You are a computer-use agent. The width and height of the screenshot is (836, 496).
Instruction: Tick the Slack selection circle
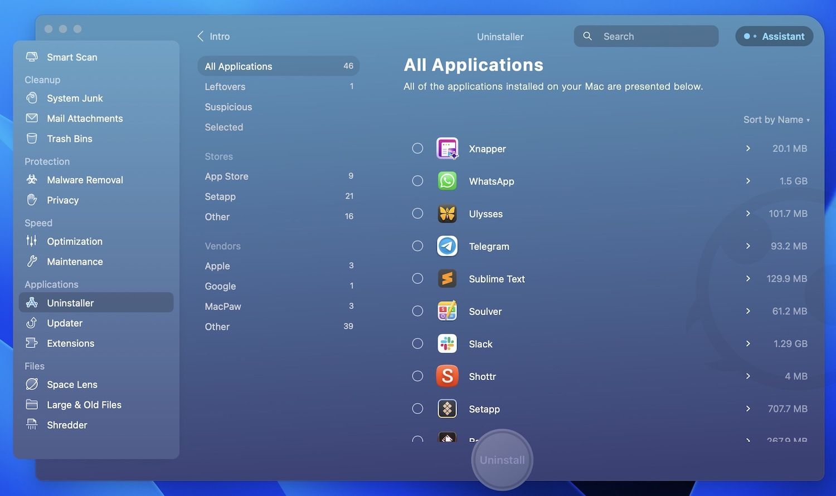(417, 343)
